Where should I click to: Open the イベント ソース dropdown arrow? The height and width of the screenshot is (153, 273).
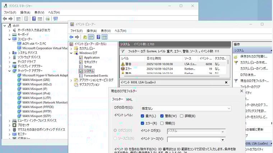(223, 139)
